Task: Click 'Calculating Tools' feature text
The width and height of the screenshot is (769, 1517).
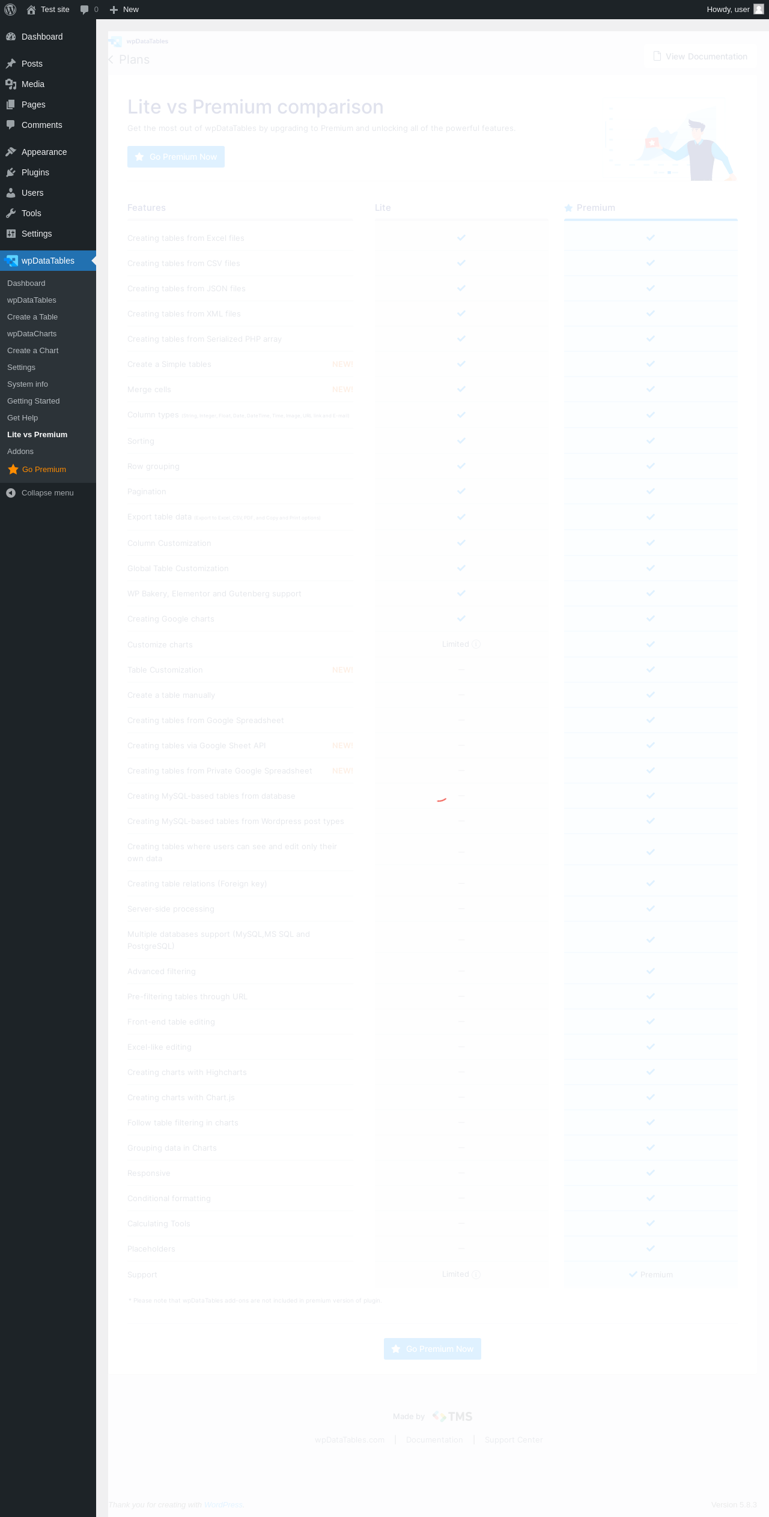Action: tap(159, 1224)
